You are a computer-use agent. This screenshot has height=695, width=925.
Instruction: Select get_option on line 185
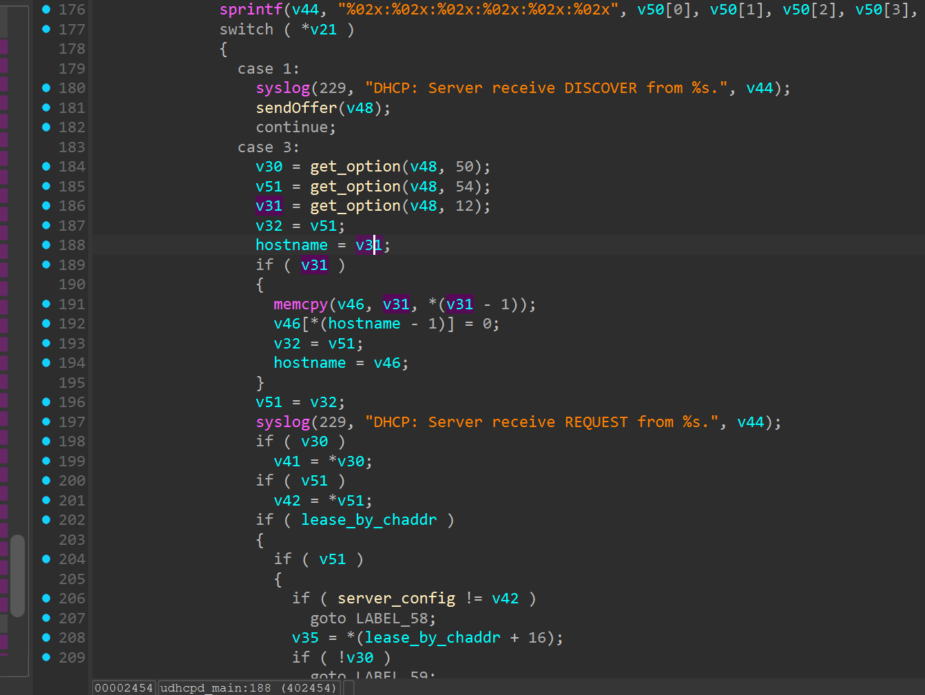[x=355, y=187]
